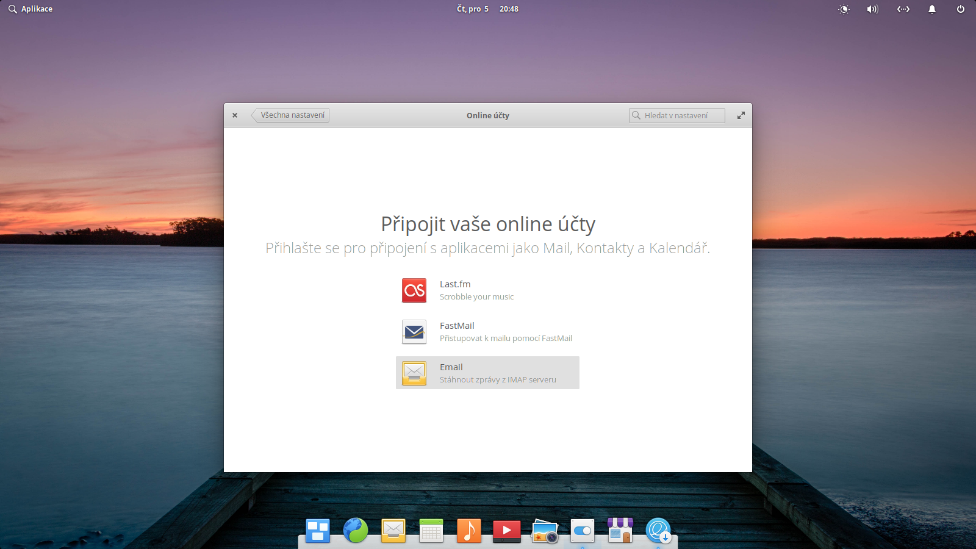Open the web browser from the dock
Screen dimensions: 976x549
356,531
